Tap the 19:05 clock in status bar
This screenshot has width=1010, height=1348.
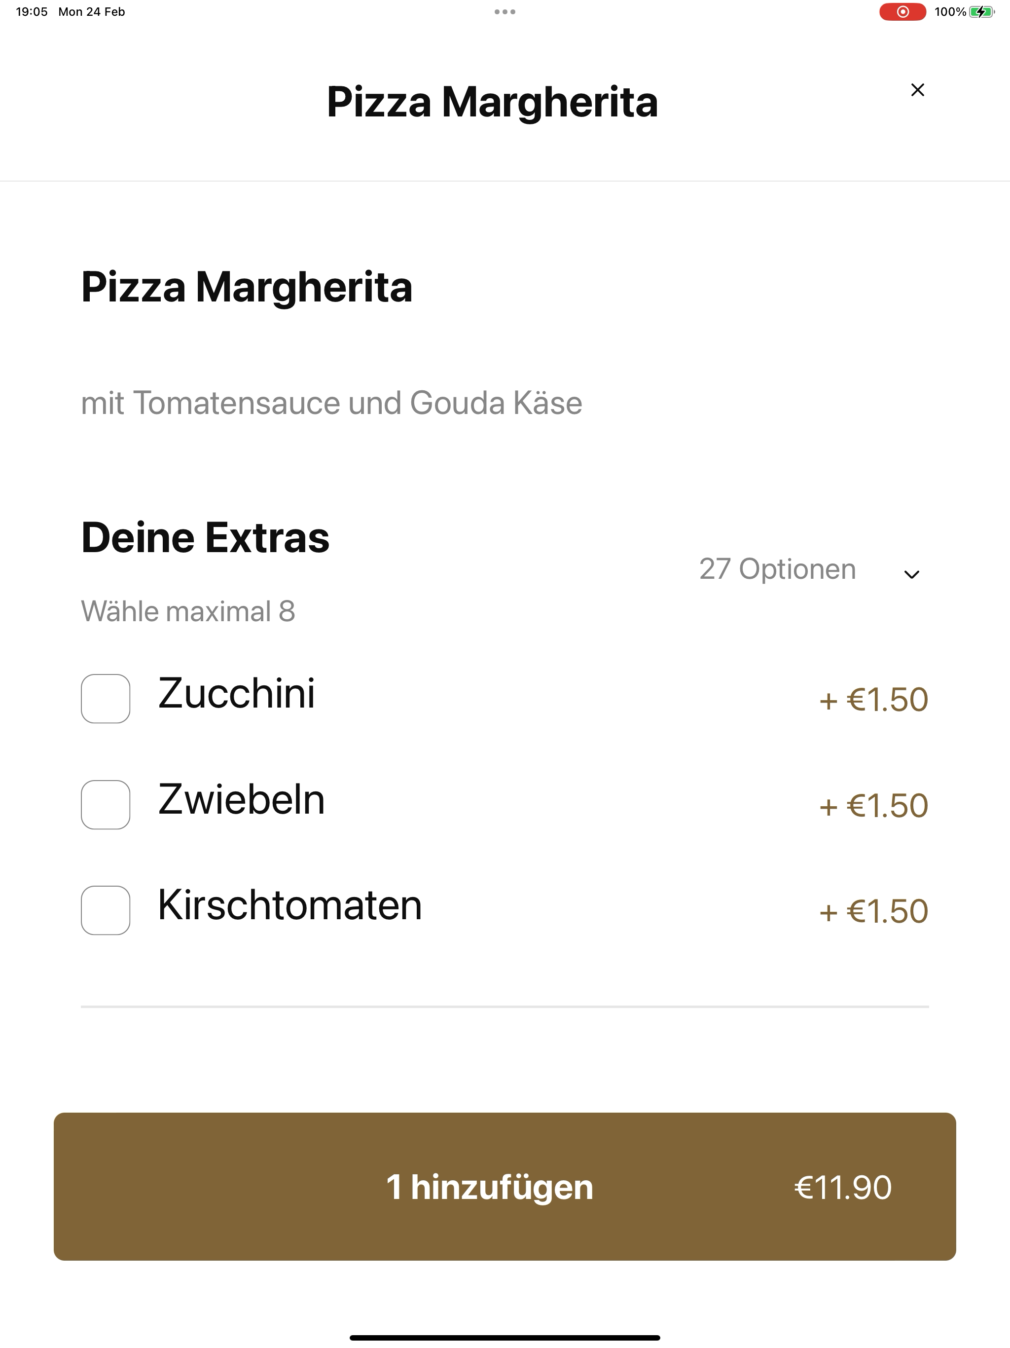click(32, 11)
